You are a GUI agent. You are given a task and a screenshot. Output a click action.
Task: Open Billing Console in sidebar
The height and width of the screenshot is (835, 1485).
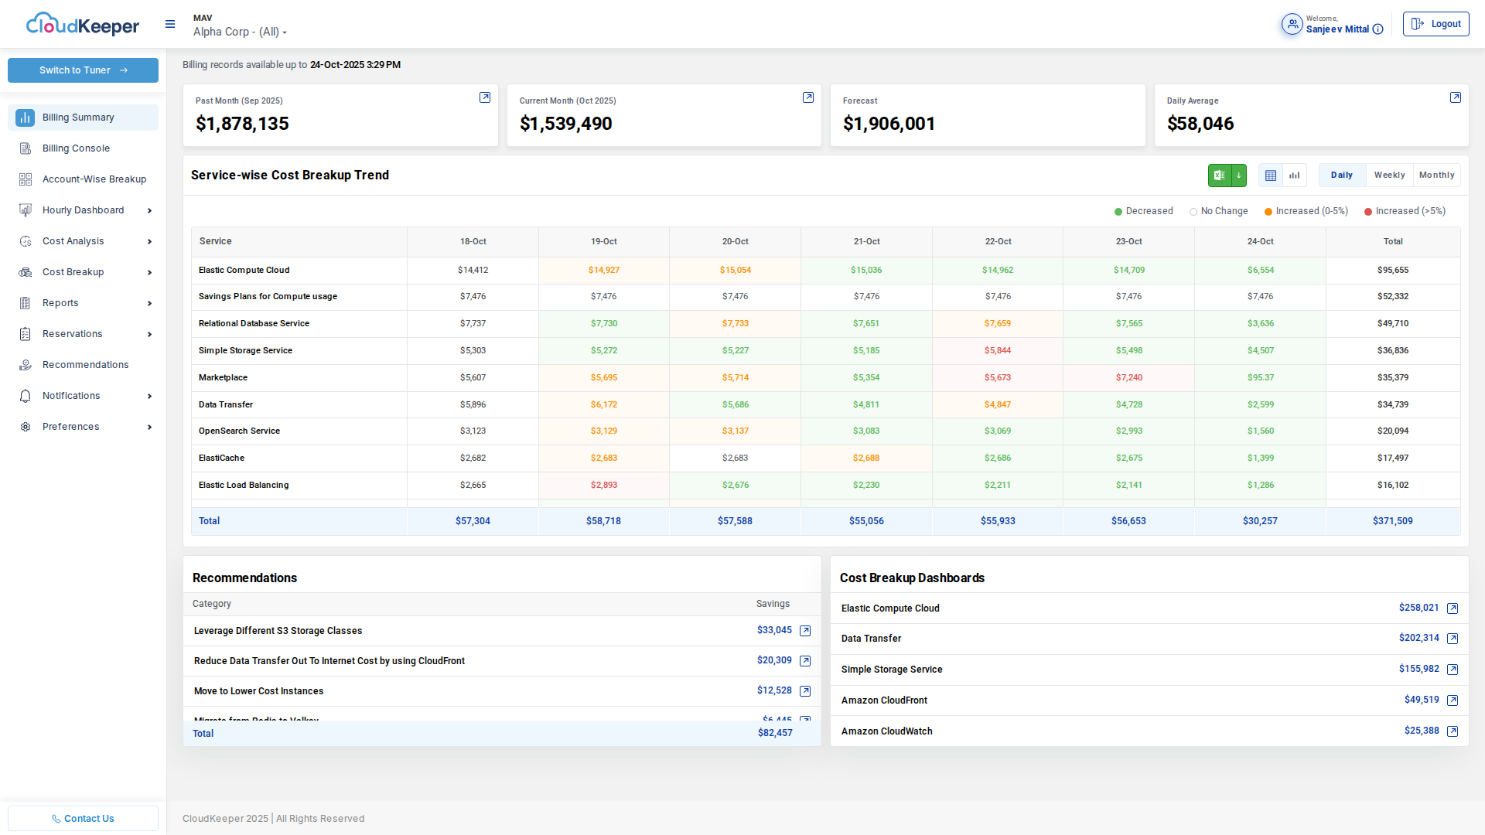pyautogui.click(x=76, y=148)
